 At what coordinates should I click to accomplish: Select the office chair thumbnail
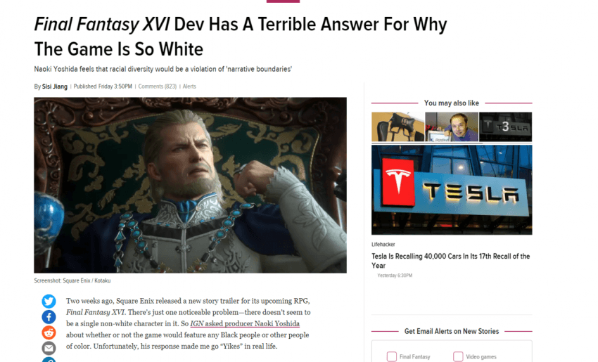[x=397, y=127]
